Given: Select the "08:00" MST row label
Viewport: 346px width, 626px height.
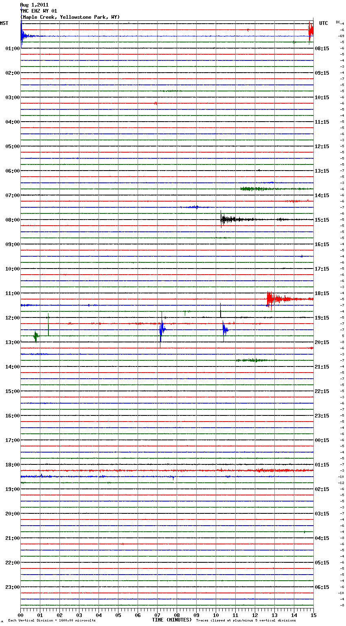Looking at the screenshot, I should coord(13,220).
